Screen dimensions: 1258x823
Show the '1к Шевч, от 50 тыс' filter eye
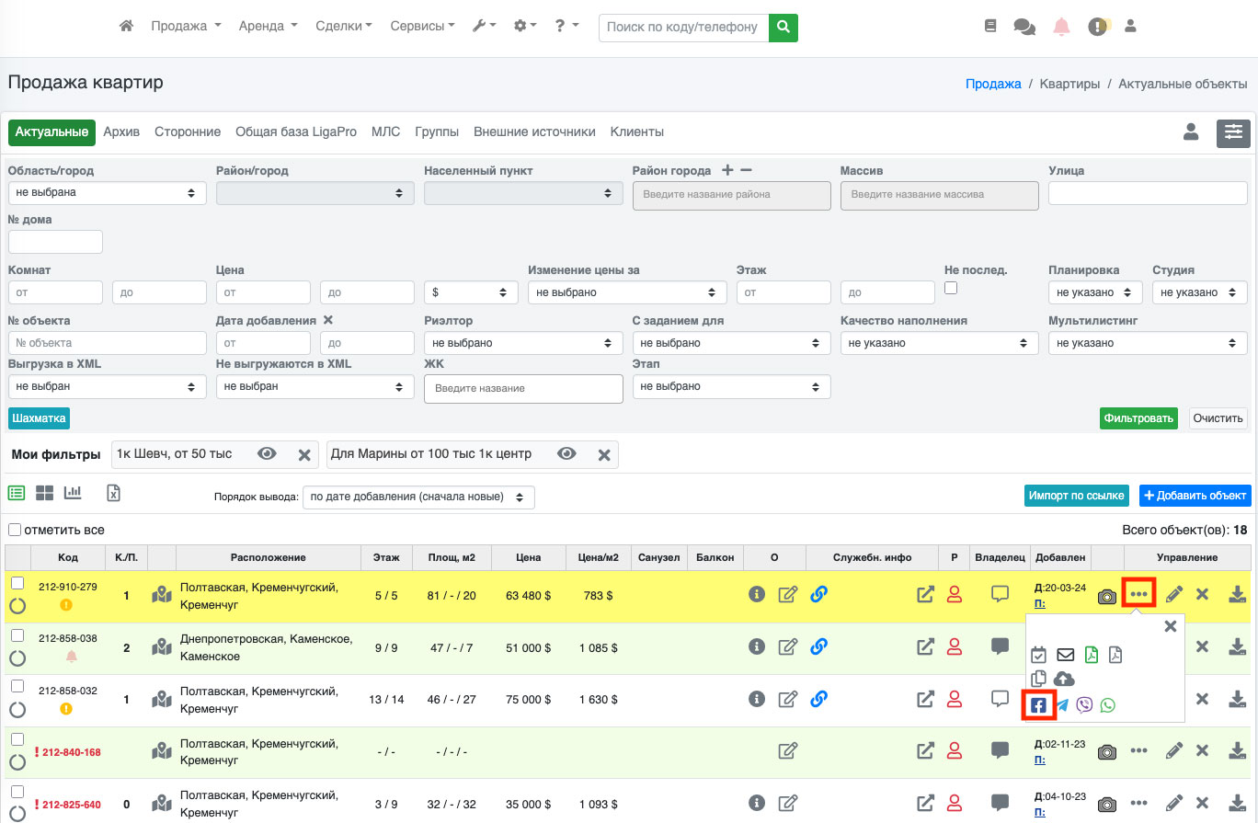click(267, 454)
